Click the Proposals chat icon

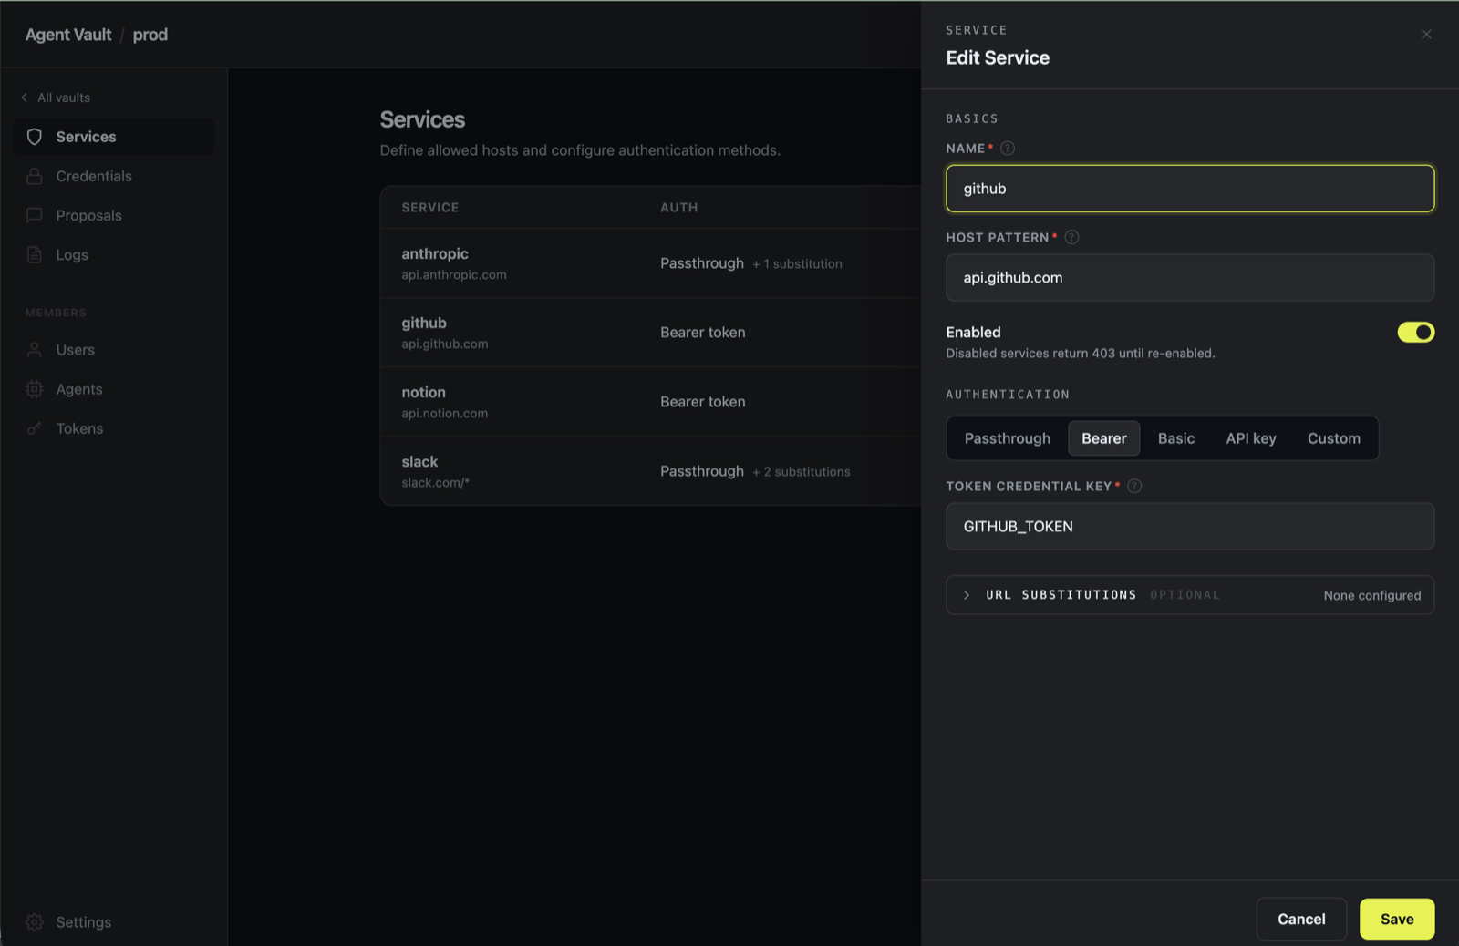tap(35, 215)
